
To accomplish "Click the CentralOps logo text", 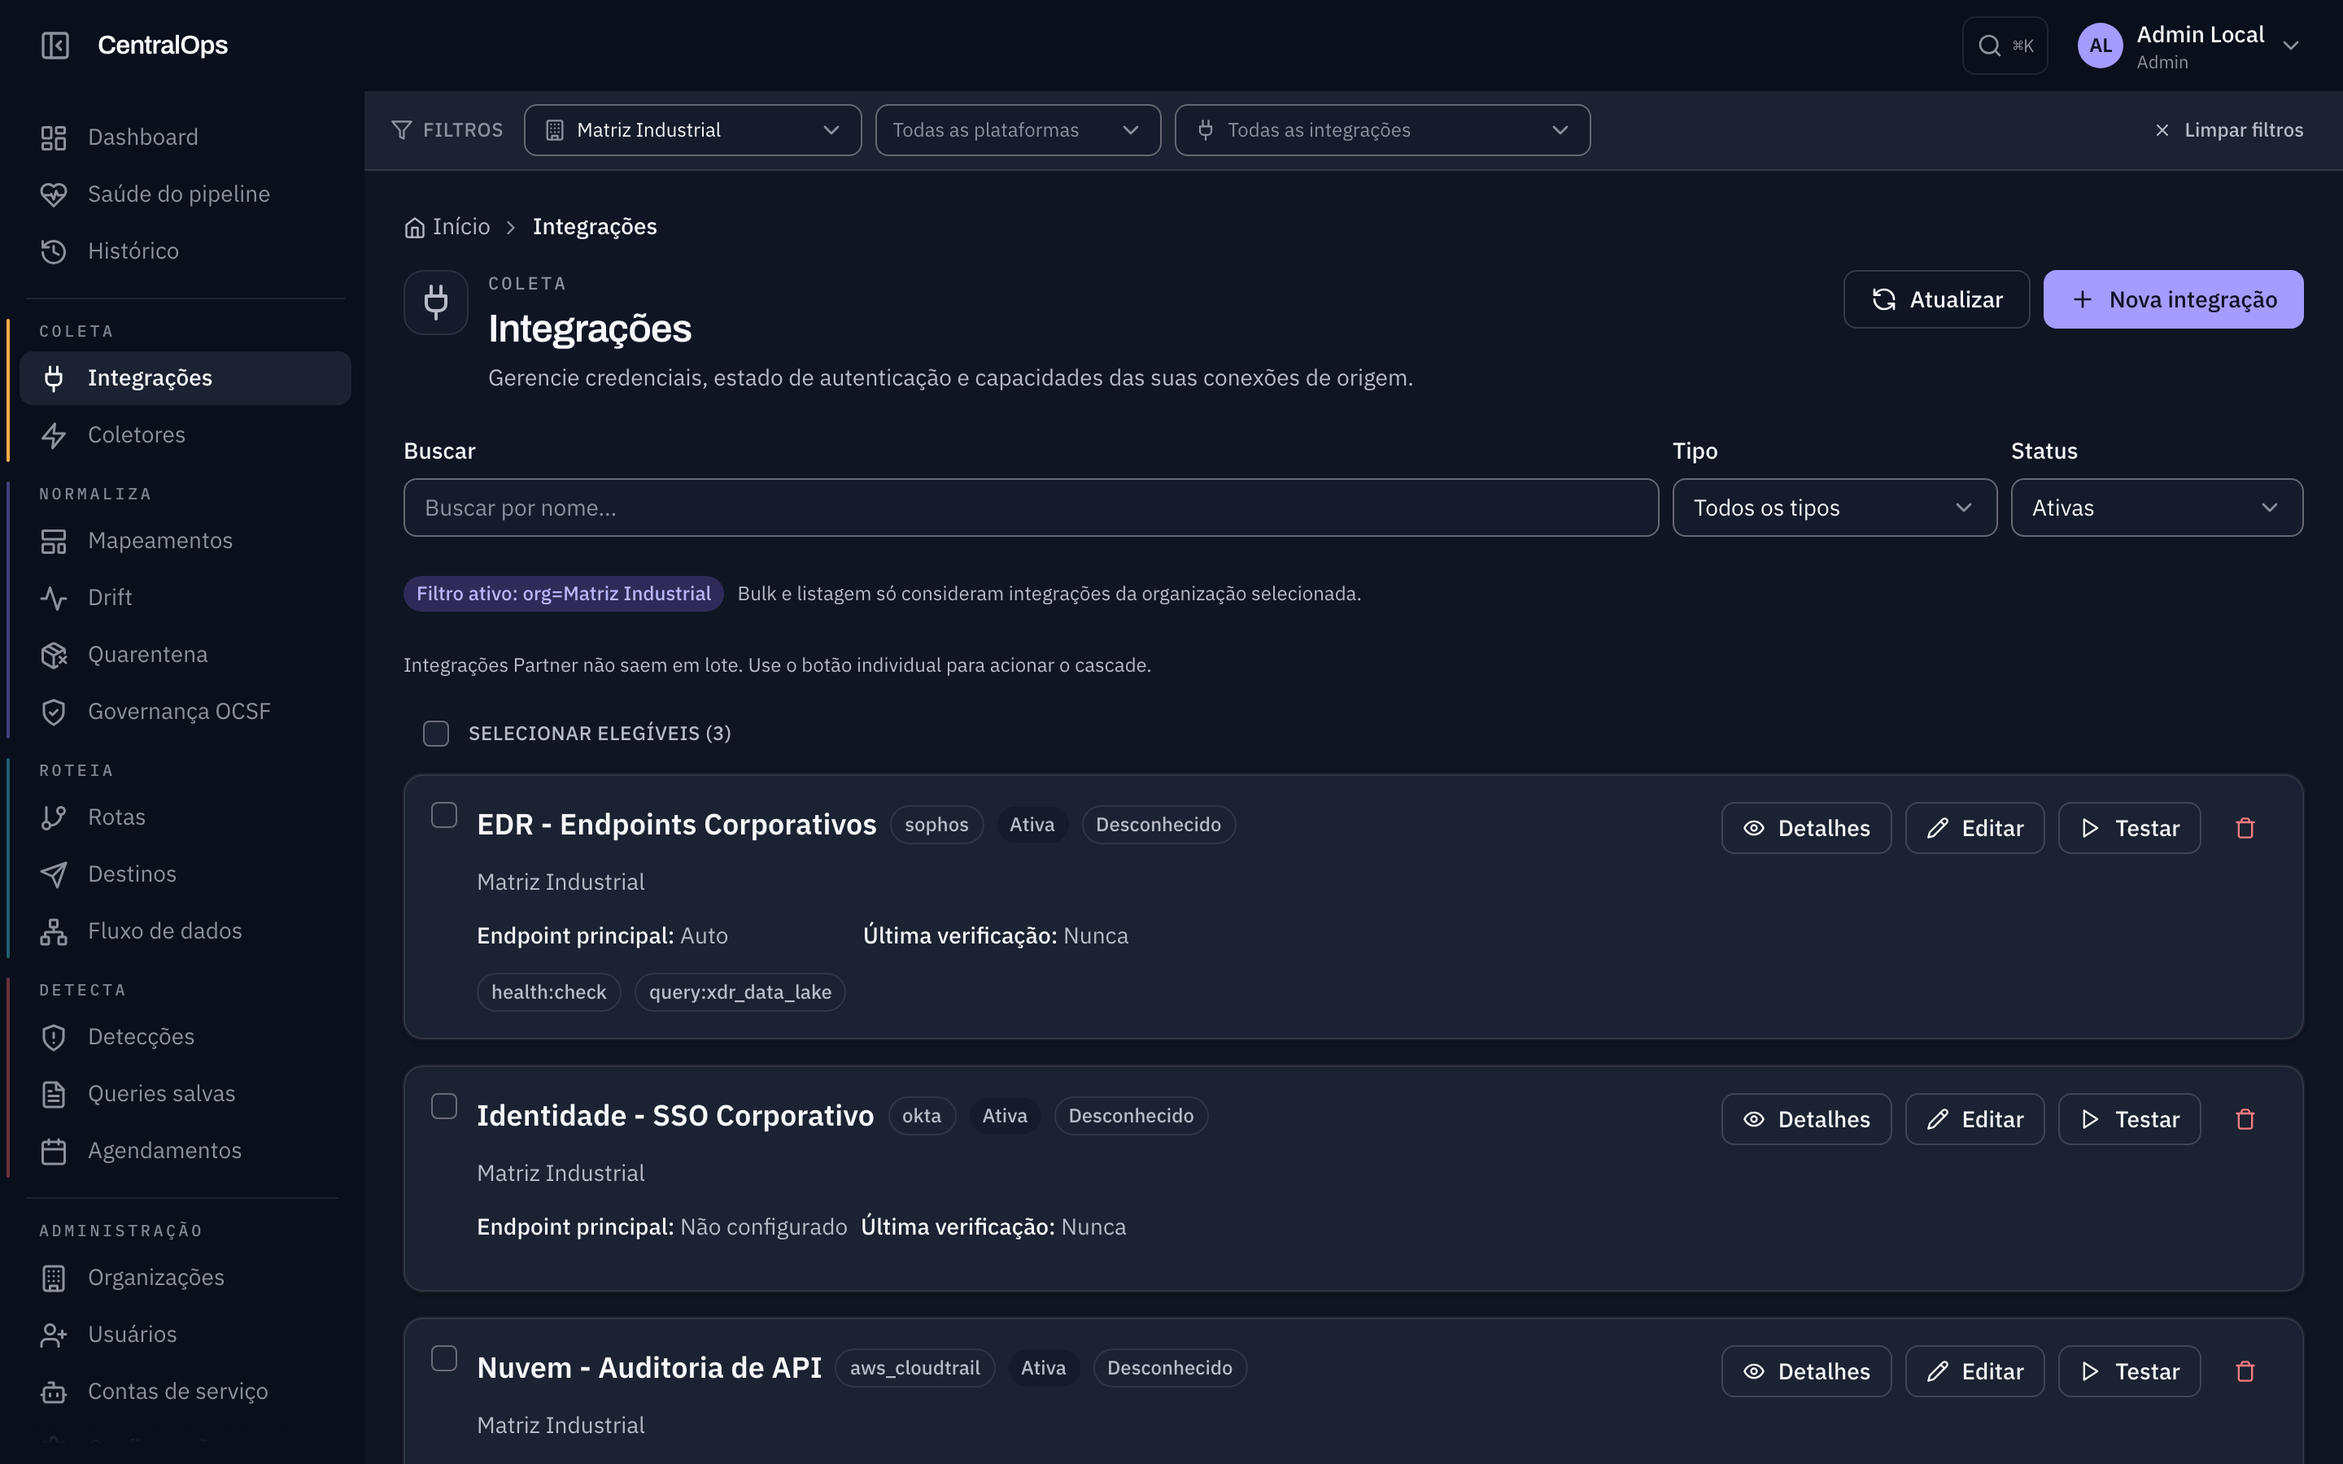I will coord(163,46).
